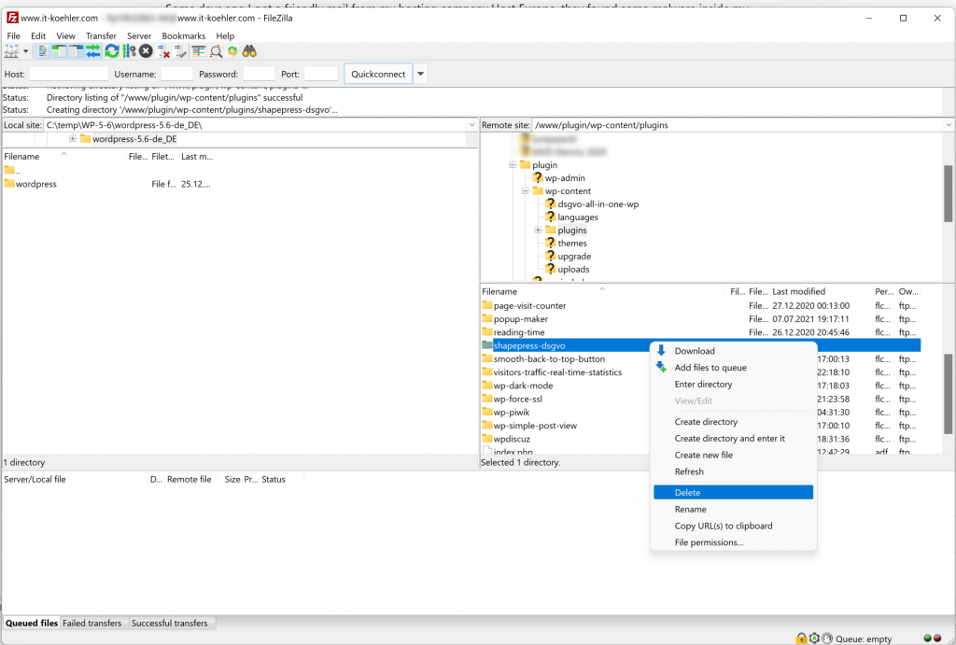Sort remote list by Filename column
The image size is (956, 645).
click(604, 291)
